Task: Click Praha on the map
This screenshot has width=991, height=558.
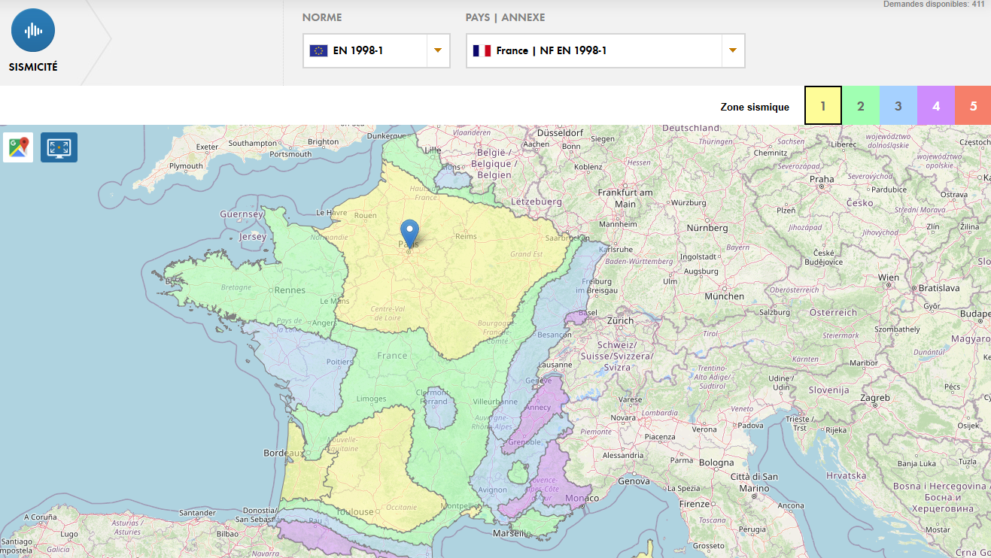Action: pyautogui.click(x=822, y=179)
